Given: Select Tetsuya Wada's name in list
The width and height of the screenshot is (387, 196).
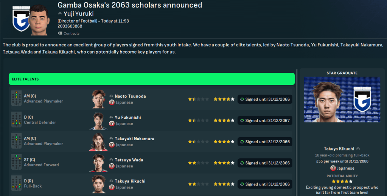Looking at the screenshot, I should click(x=129, y=160).
